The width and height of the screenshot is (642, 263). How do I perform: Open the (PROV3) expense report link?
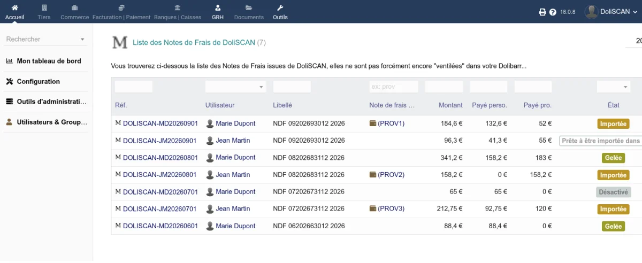391,209
